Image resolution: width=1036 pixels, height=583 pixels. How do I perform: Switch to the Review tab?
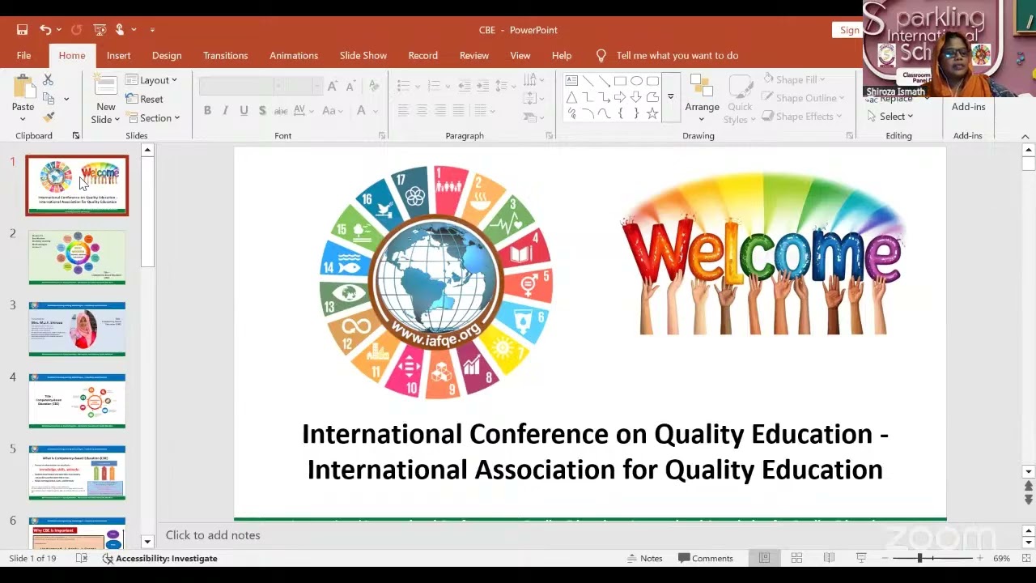(x=474, y=55)
